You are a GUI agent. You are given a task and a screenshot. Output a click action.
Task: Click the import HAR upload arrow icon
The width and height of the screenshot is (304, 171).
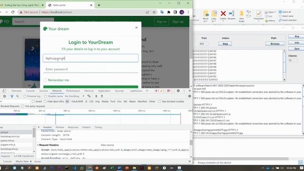pos(96,96)
